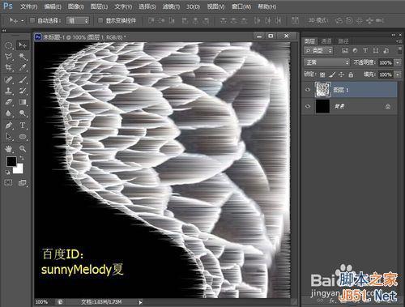The image size is (405, 307).
Task: Select the Gradient tool
Action: pyautogui.click(x=23, y=102)
